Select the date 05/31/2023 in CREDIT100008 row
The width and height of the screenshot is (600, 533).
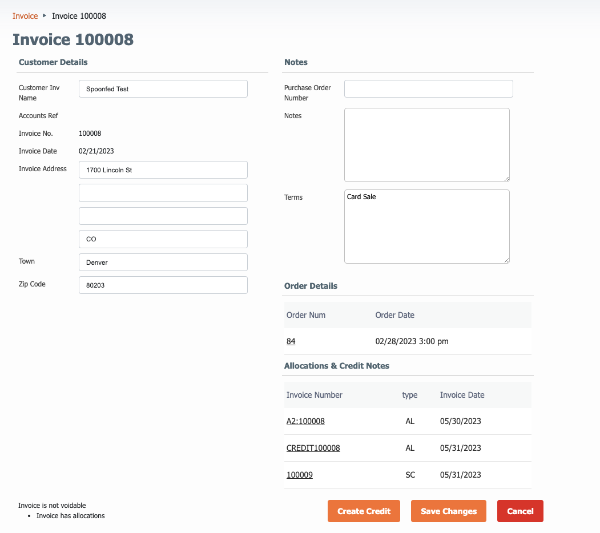[x=460, y=448]
